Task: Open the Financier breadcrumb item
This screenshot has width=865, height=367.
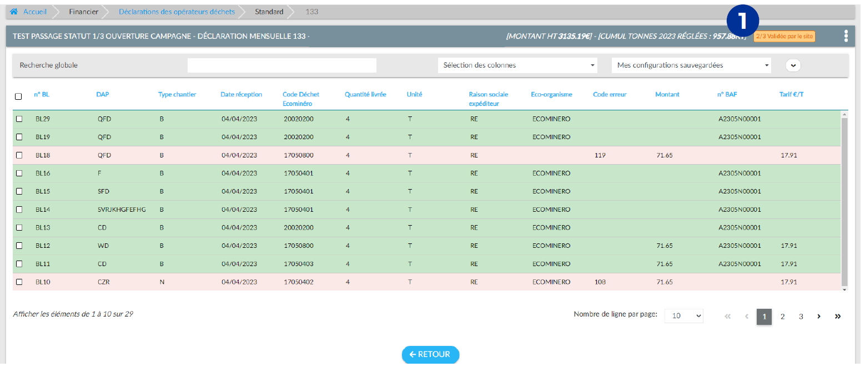Action: [84, 12]
